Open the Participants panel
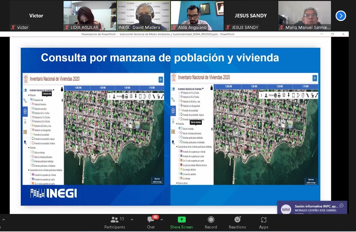This screenshot has width=356, height=232. (115, 222)
